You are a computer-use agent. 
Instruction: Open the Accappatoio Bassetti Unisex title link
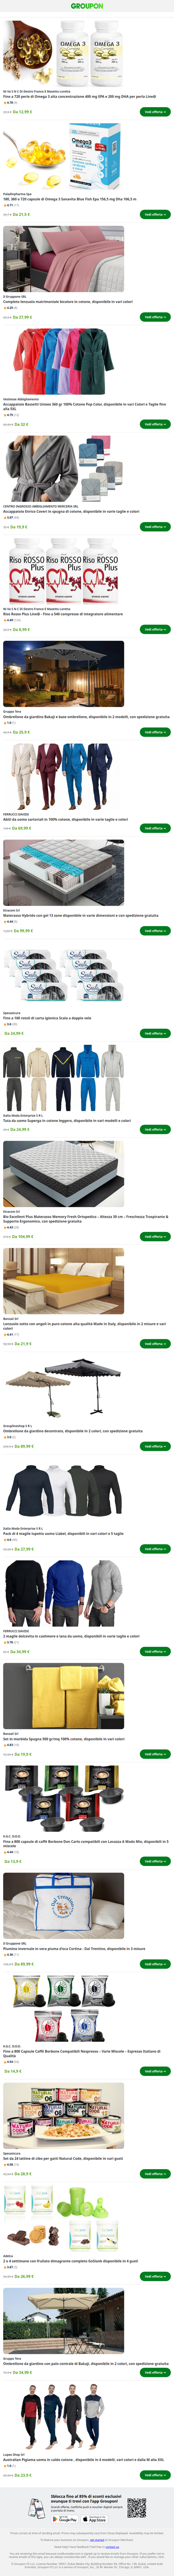click(x=85, y=406)
